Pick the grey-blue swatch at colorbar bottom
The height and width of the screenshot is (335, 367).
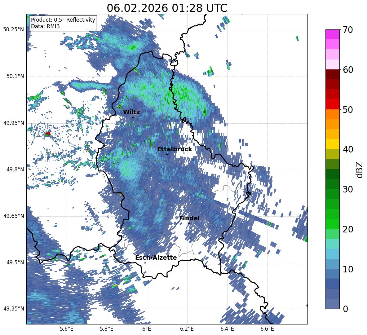click(x=332, y=304)
